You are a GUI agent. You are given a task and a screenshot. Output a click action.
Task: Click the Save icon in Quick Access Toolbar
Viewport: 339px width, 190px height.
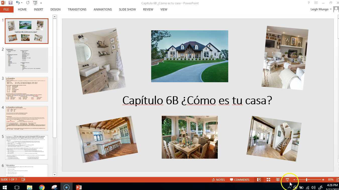10,3
